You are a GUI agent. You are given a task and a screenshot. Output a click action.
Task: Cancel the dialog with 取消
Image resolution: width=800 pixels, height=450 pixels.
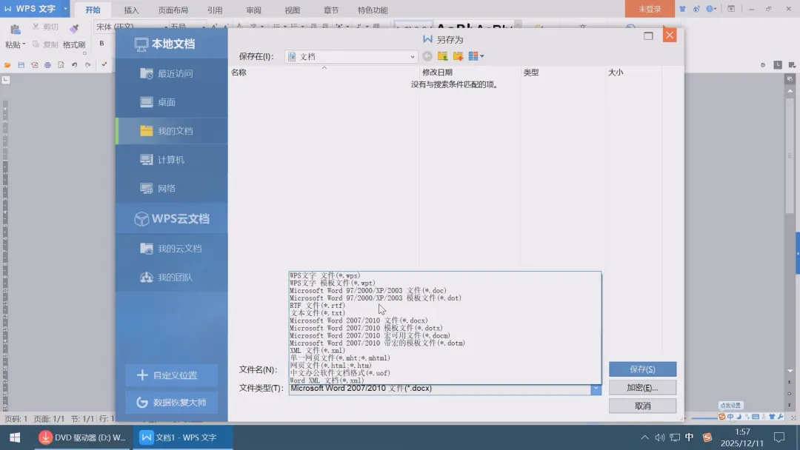[642, 406]
